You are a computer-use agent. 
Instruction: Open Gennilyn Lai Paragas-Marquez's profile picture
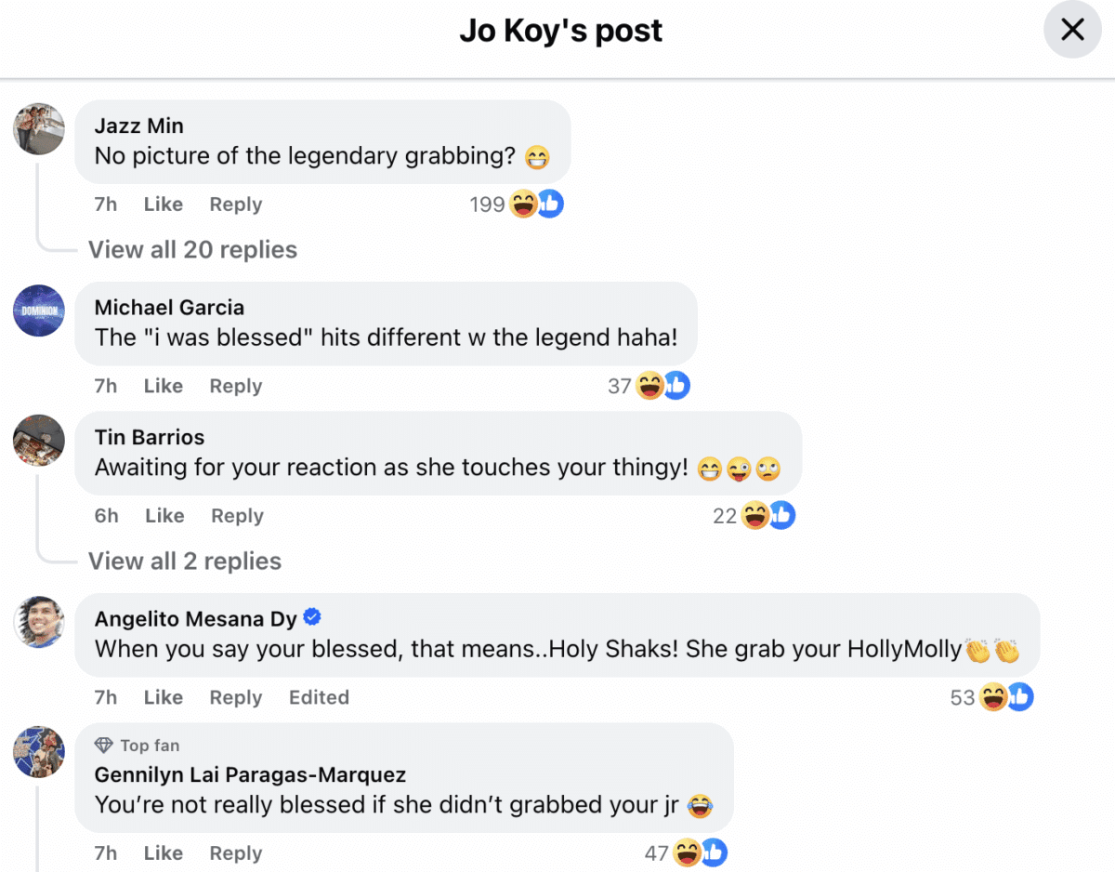point(38,752)
